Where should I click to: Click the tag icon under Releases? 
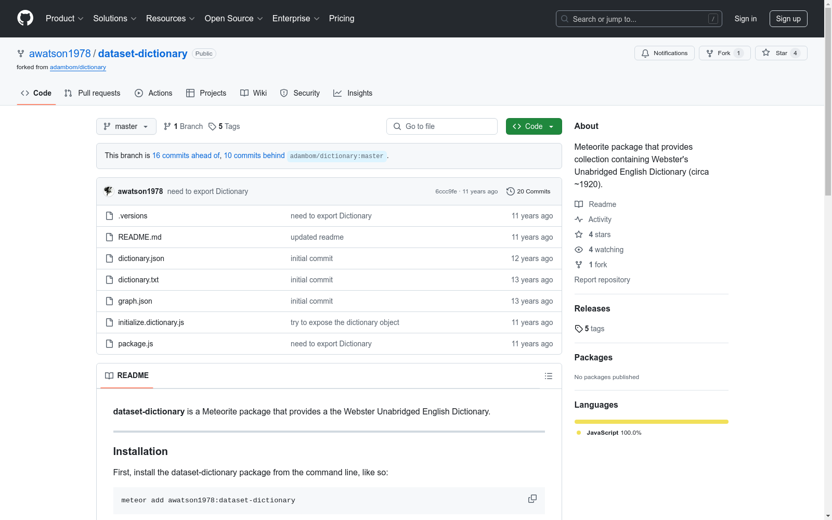[579, 329]
